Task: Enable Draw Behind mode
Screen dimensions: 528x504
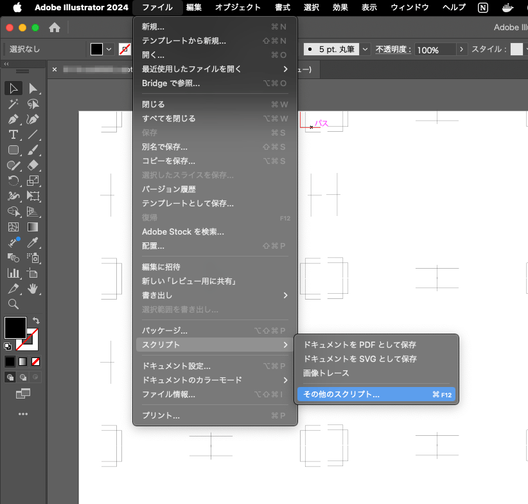Action: click(x=23, y=377)
